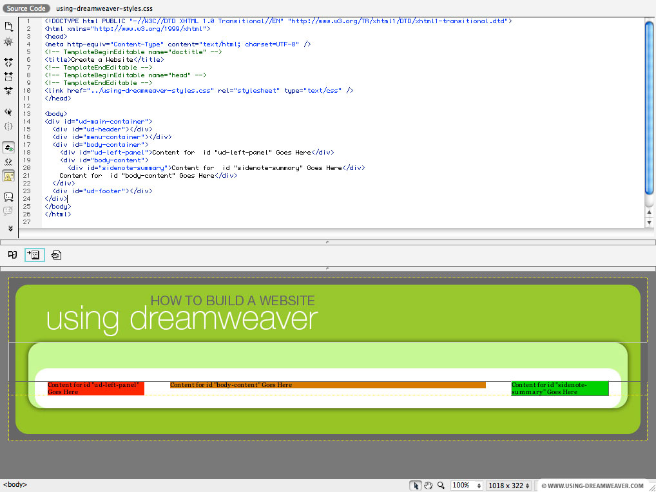Click the TemplateBeginEditable "doctitle" comment line
Viewport: 656px width, 492px height.
tap(133, 52)
